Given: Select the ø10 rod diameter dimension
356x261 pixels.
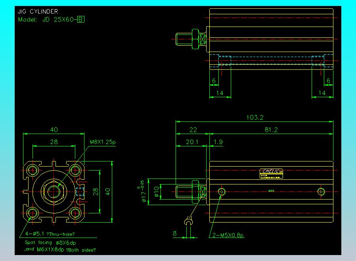Looking at the screenshot, I should coord(157,192).
